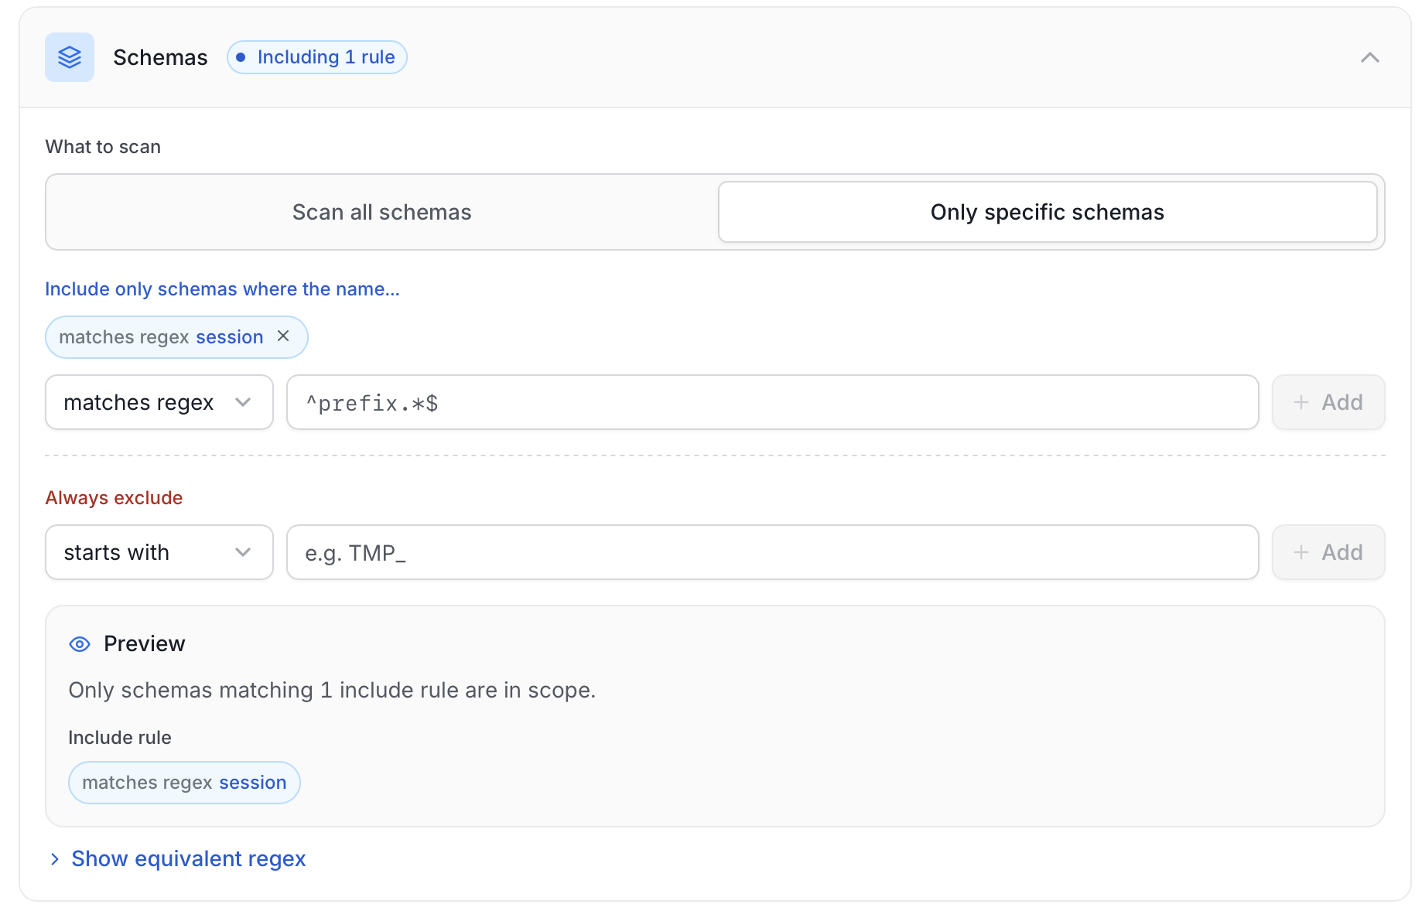The height and width of the screenshot is (911, 1422).
Task: Select the Scan all schemas option
Action: tap(382, 212)
